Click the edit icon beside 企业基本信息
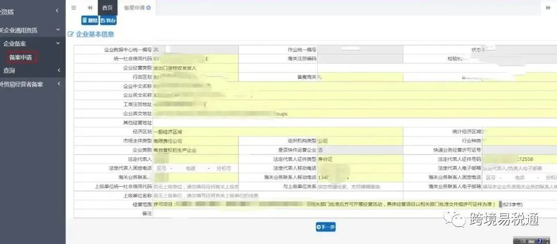Viewport: 557px width, 244px height. coord(70,35)
